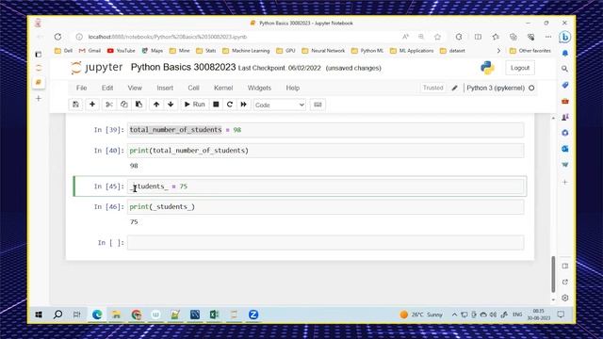Click the empty code cell input
The width and height of the screenshot is (603, 339).
(x=325, y=243)
